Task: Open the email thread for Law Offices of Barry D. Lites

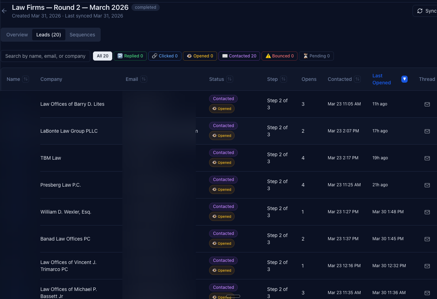Action: tap(427, 104)
